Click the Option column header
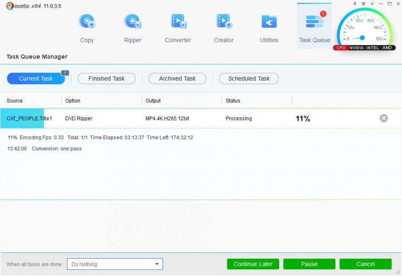 click(72, 101)
